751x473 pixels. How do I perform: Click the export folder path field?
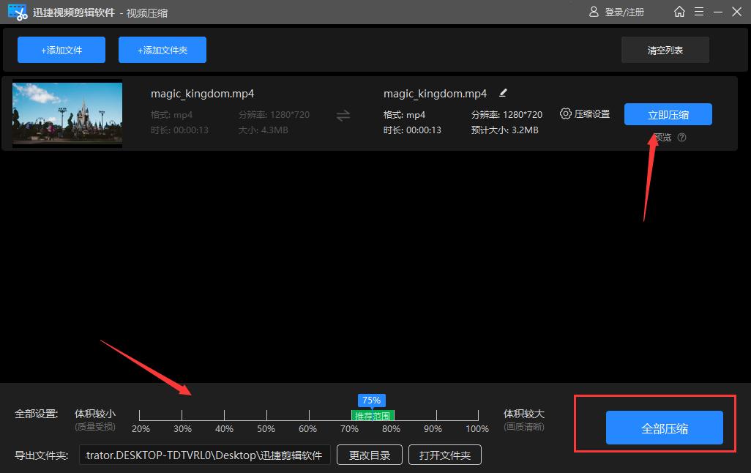coord(205,455)
